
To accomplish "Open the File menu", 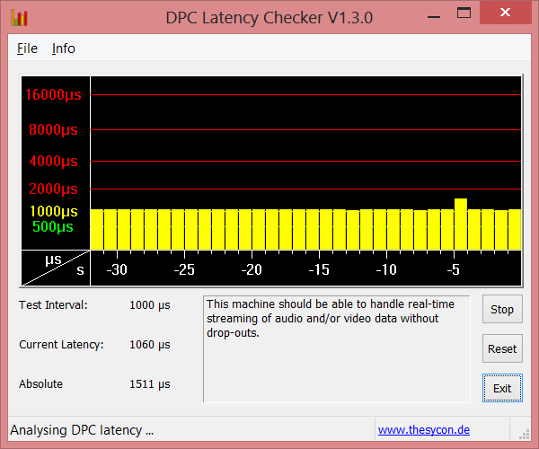I will tap(27, 48).
